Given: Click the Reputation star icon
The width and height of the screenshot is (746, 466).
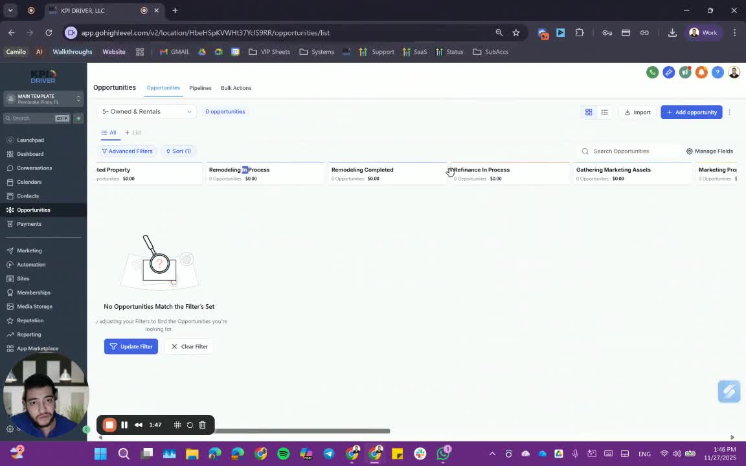Looking at the screenshot, I should pyautogui.click(x=10, y=320).
